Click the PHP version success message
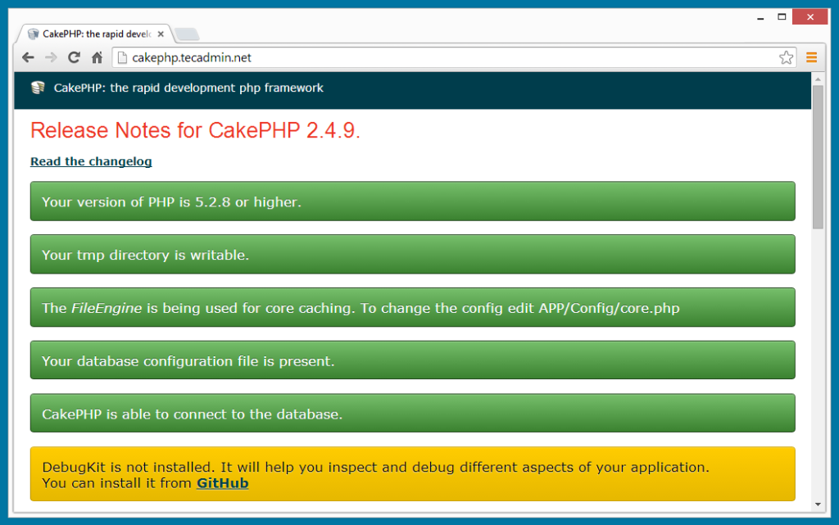Image resolution: width=839 pixels, height=525 pixels. (x=412, y=201)
